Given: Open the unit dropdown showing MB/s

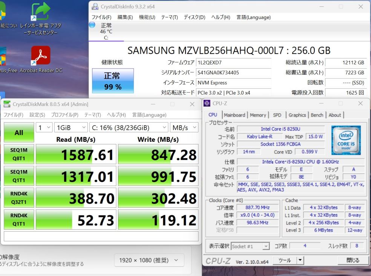Looking at the screenshot, I should (184, 127).
